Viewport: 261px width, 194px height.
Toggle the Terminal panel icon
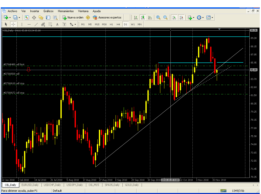click(x=48, y=17)
